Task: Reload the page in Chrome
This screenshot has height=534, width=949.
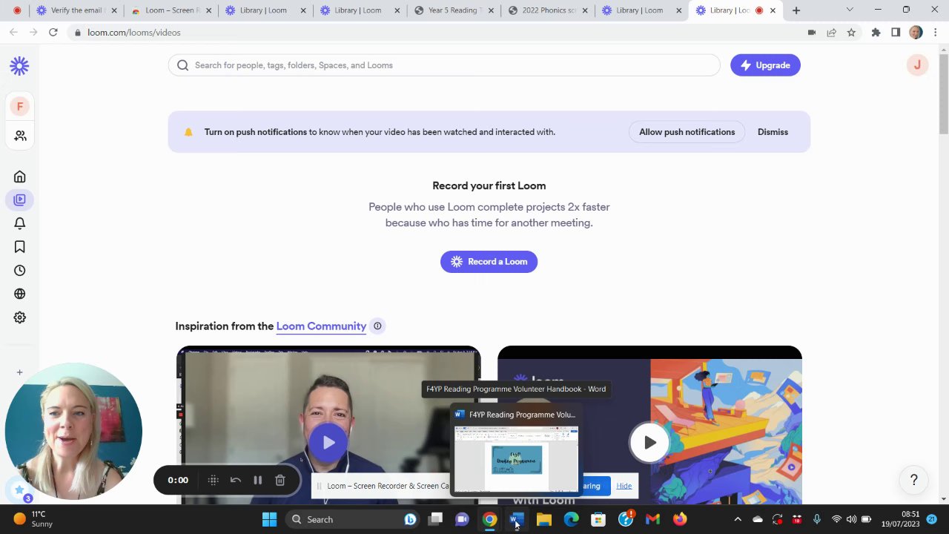Action: click(x=53, y=33)
